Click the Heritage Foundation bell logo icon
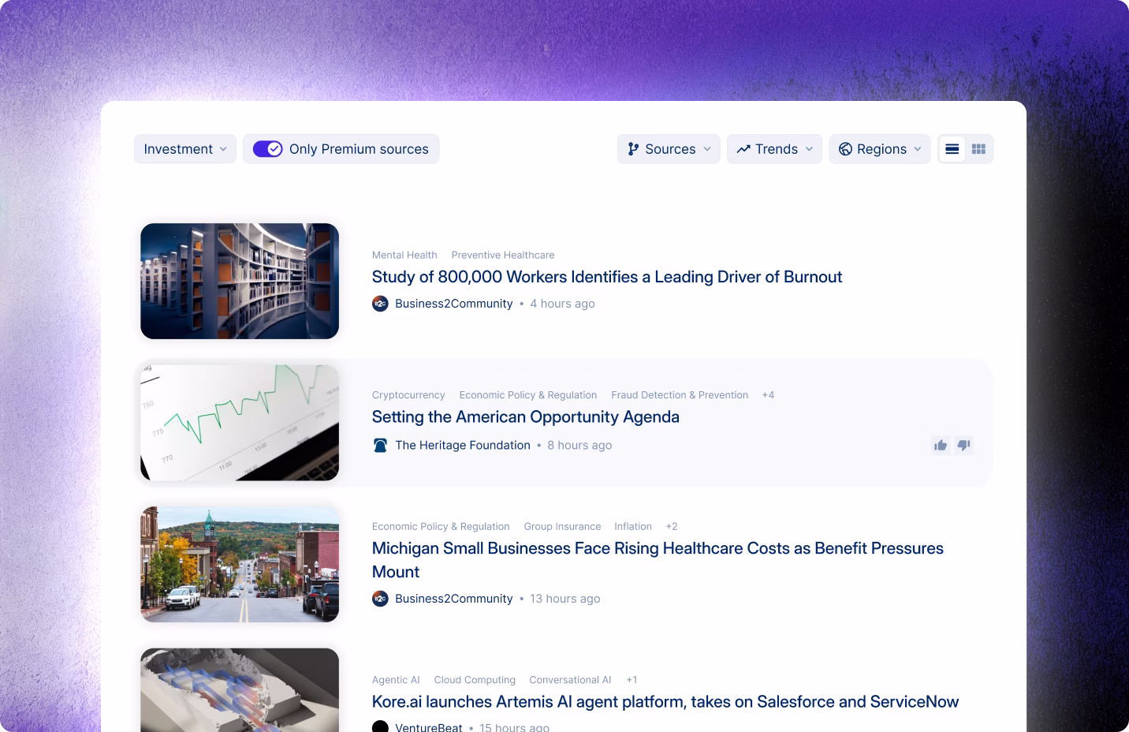 click(380, 446)
